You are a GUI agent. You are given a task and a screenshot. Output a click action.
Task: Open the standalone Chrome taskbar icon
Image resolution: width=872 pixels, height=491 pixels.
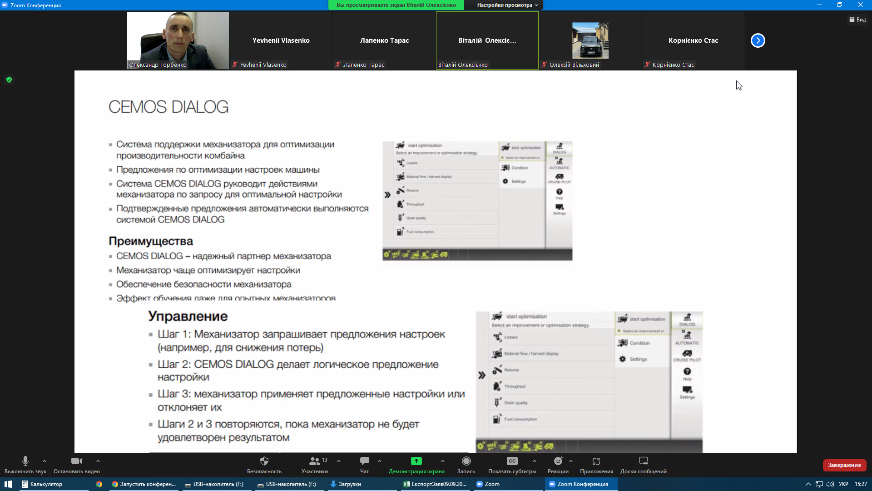[99, 484]
